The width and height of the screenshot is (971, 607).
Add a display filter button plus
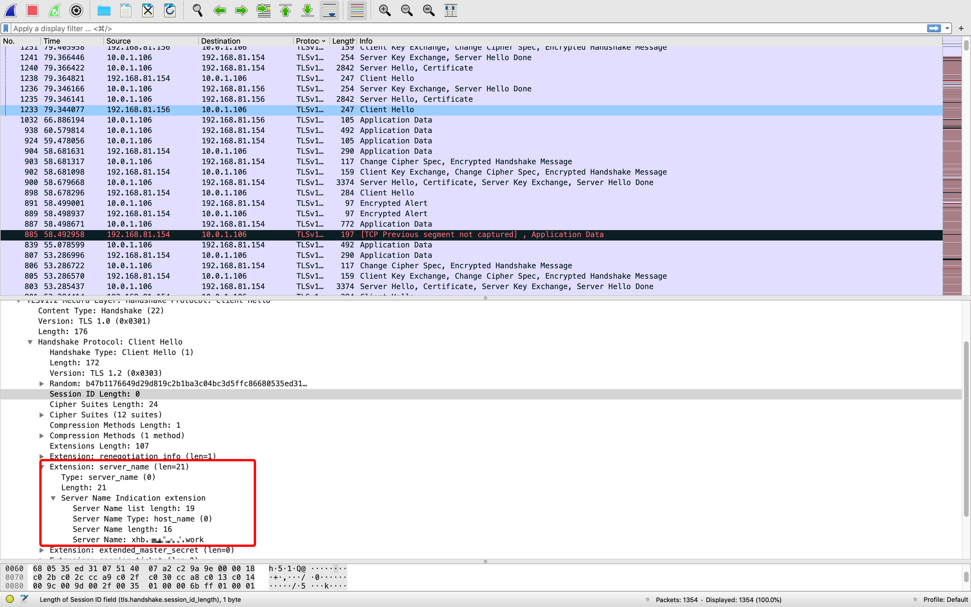(x=961, y=29)
